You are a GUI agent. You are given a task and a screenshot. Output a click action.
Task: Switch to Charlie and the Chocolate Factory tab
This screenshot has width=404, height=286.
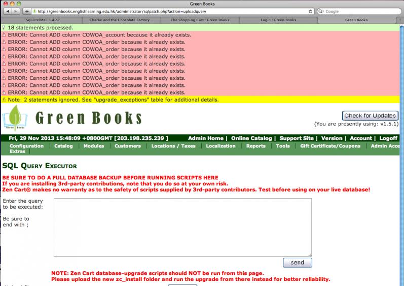[121, 20]
